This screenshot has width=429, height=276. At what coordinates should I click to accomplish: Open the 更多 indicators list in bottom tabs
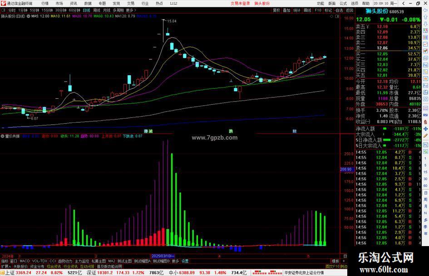175,261
